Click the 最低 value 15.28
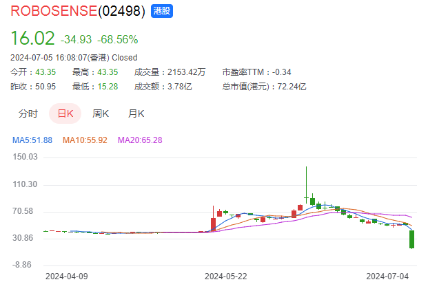Viewport: 428px width, 293px height. [x=108, y=87]
